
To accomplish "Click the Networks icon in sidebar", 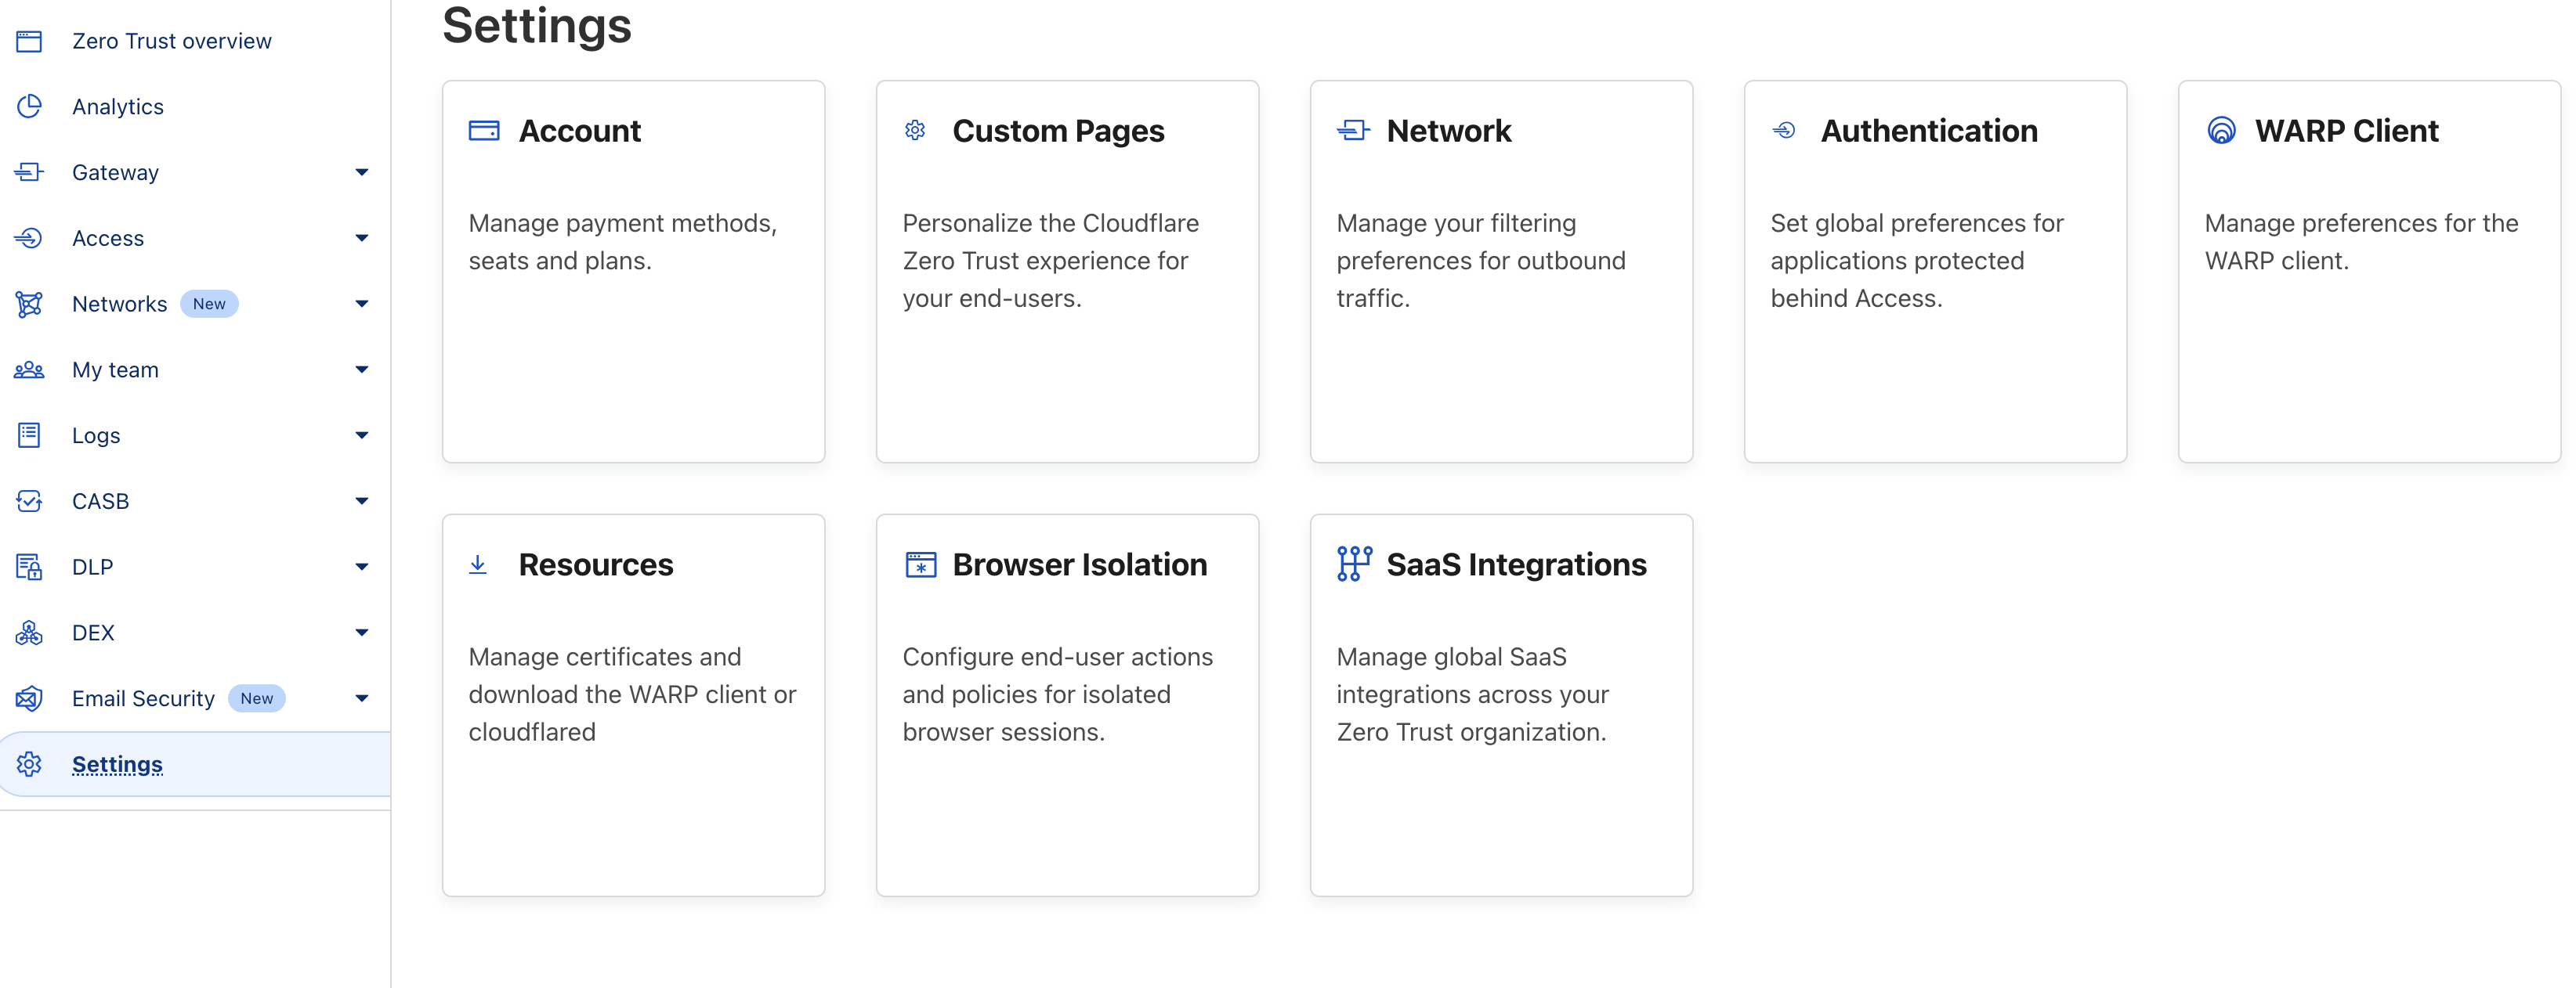I will [29, 304].
